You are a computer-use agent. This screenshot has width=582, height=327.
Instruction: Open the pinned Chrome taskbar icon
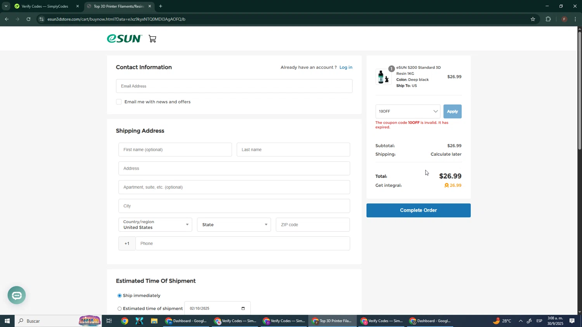click(x=125, y=321)
